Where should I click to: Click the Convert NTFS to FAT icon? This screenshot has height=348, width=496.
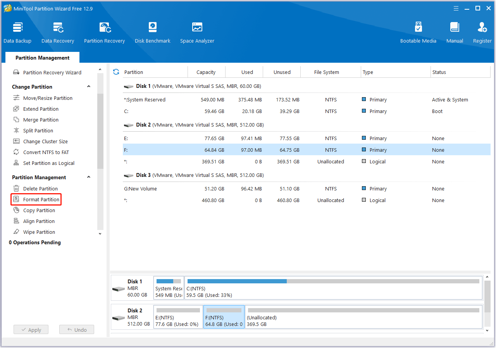pos(16,152)
